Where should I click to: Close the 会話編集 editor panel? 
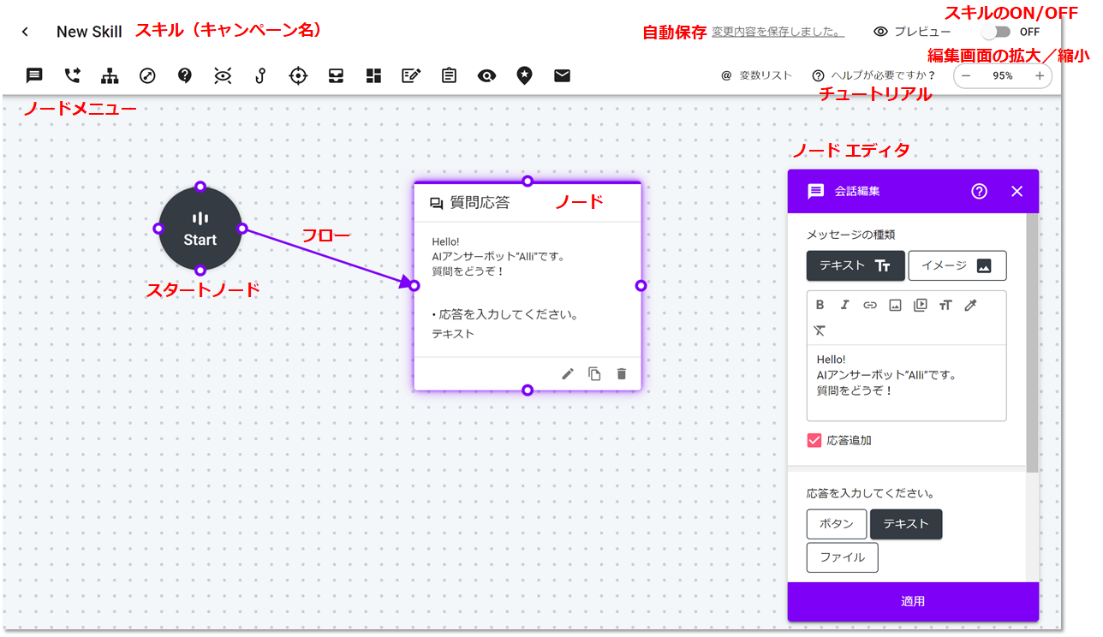click(1017, 191)
